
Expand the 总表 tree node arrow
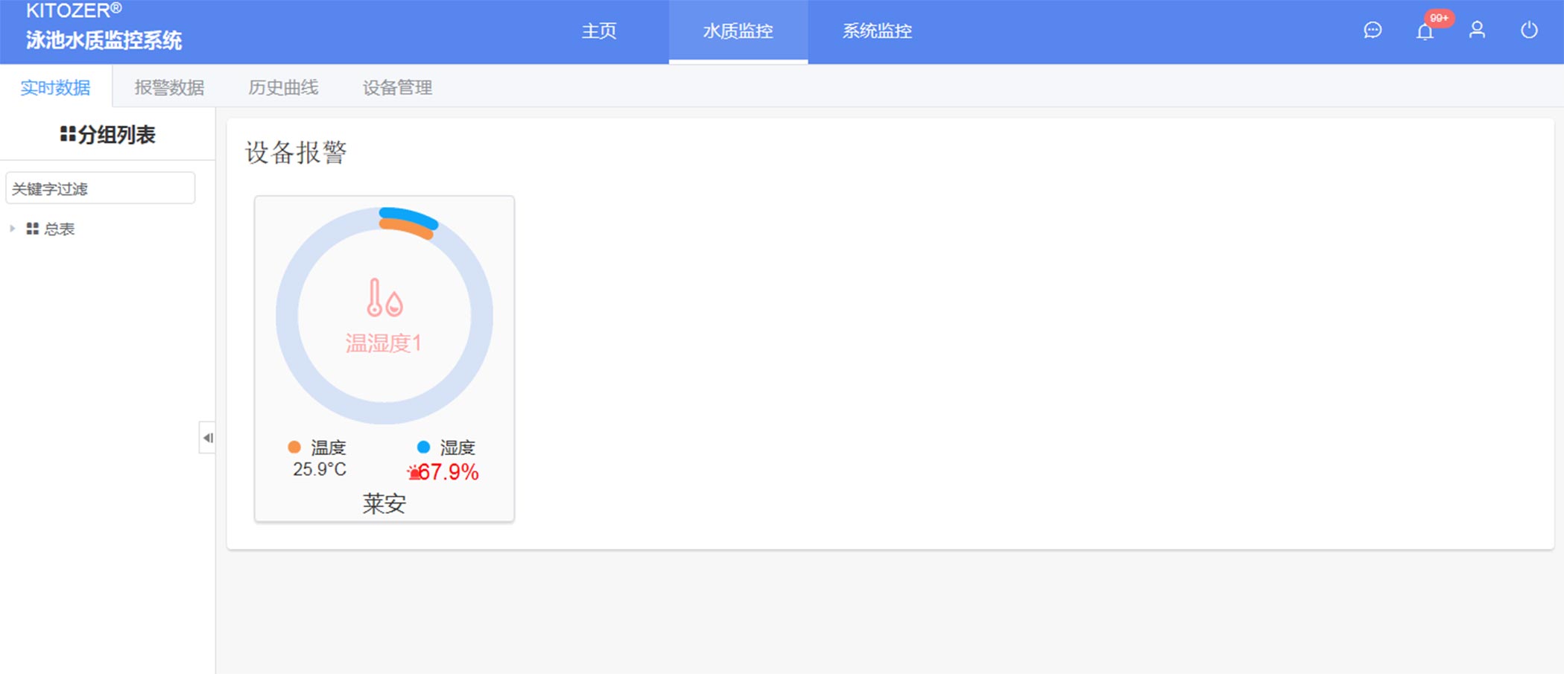12,229
